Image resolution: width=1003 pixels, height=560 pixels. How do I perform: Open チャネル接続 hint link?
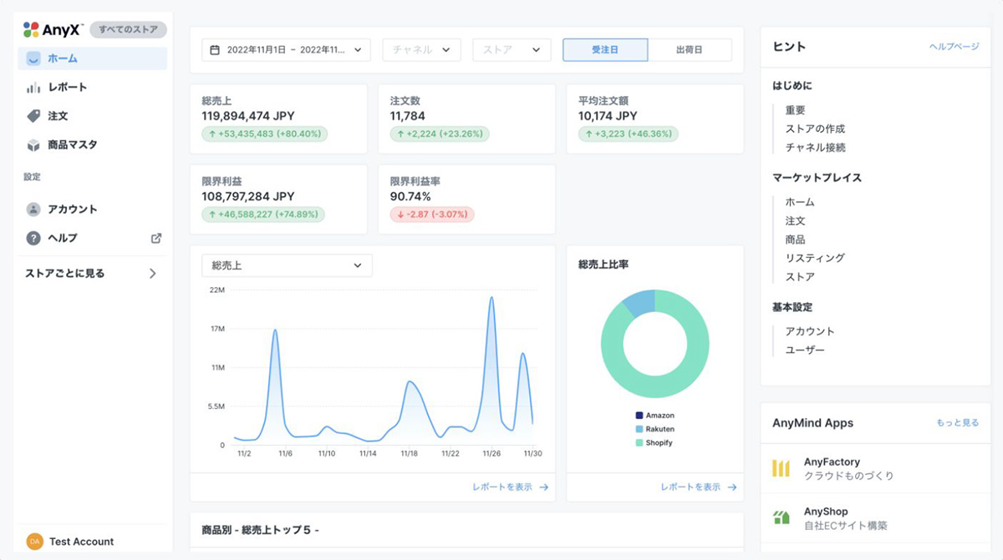tap(815, 147)
